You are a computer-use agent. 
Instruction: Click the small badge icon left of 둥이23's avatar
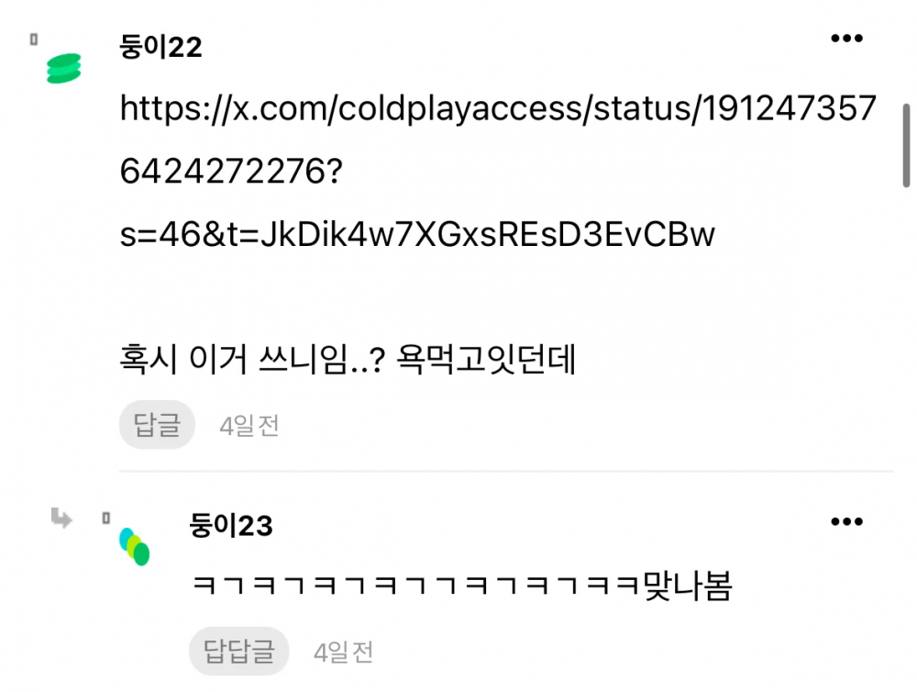click(105, 519)
